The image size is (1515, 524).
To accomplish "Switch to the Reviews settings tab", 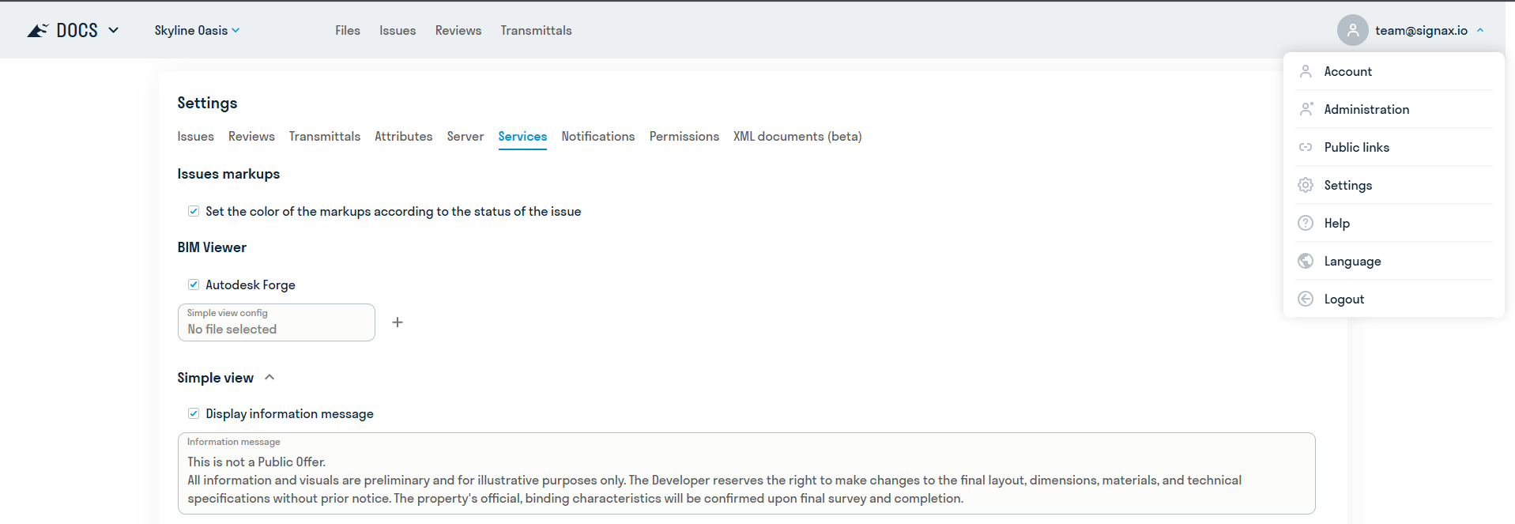I will coord(251,136).
